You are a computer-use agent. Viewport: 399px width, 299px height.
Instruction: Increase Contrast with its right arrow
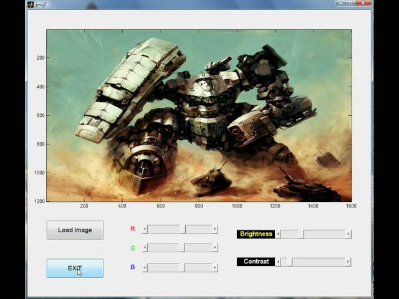coord(348,262)
